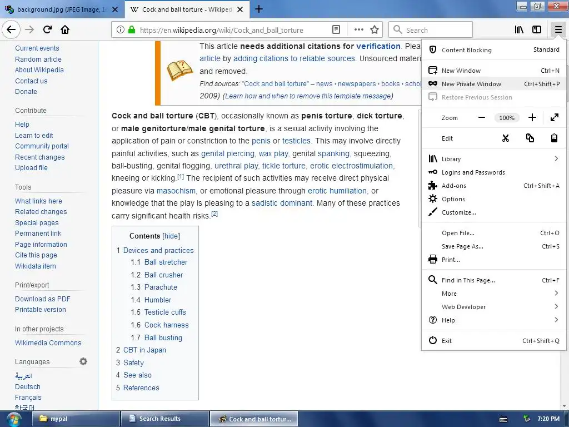Jump to CBT in Japan section
569x427 pixels.
[x=144, y=350]
